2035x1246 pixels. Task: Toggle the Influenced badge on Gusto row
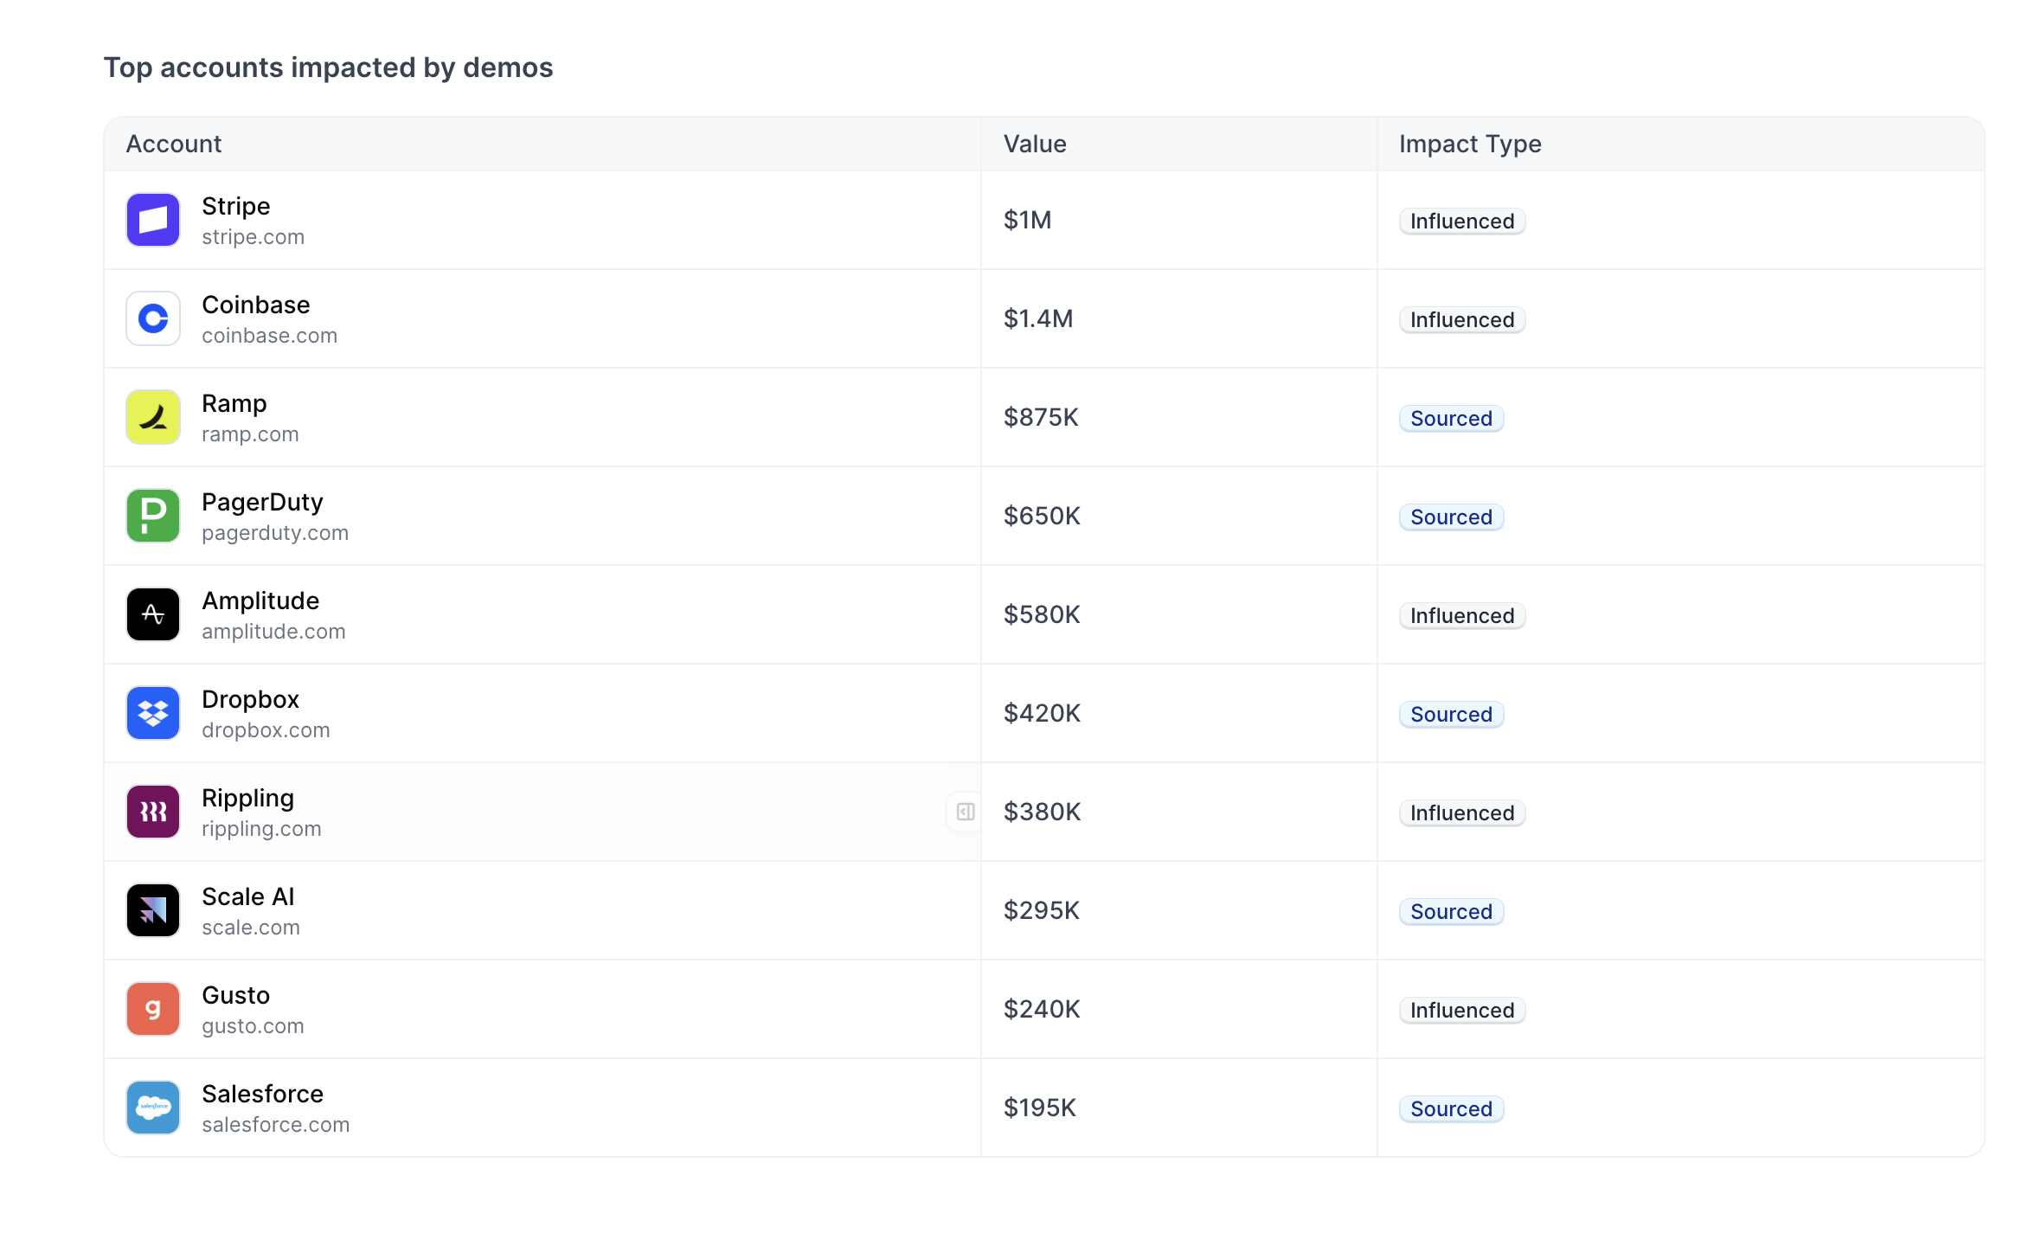(1461, 1010)
